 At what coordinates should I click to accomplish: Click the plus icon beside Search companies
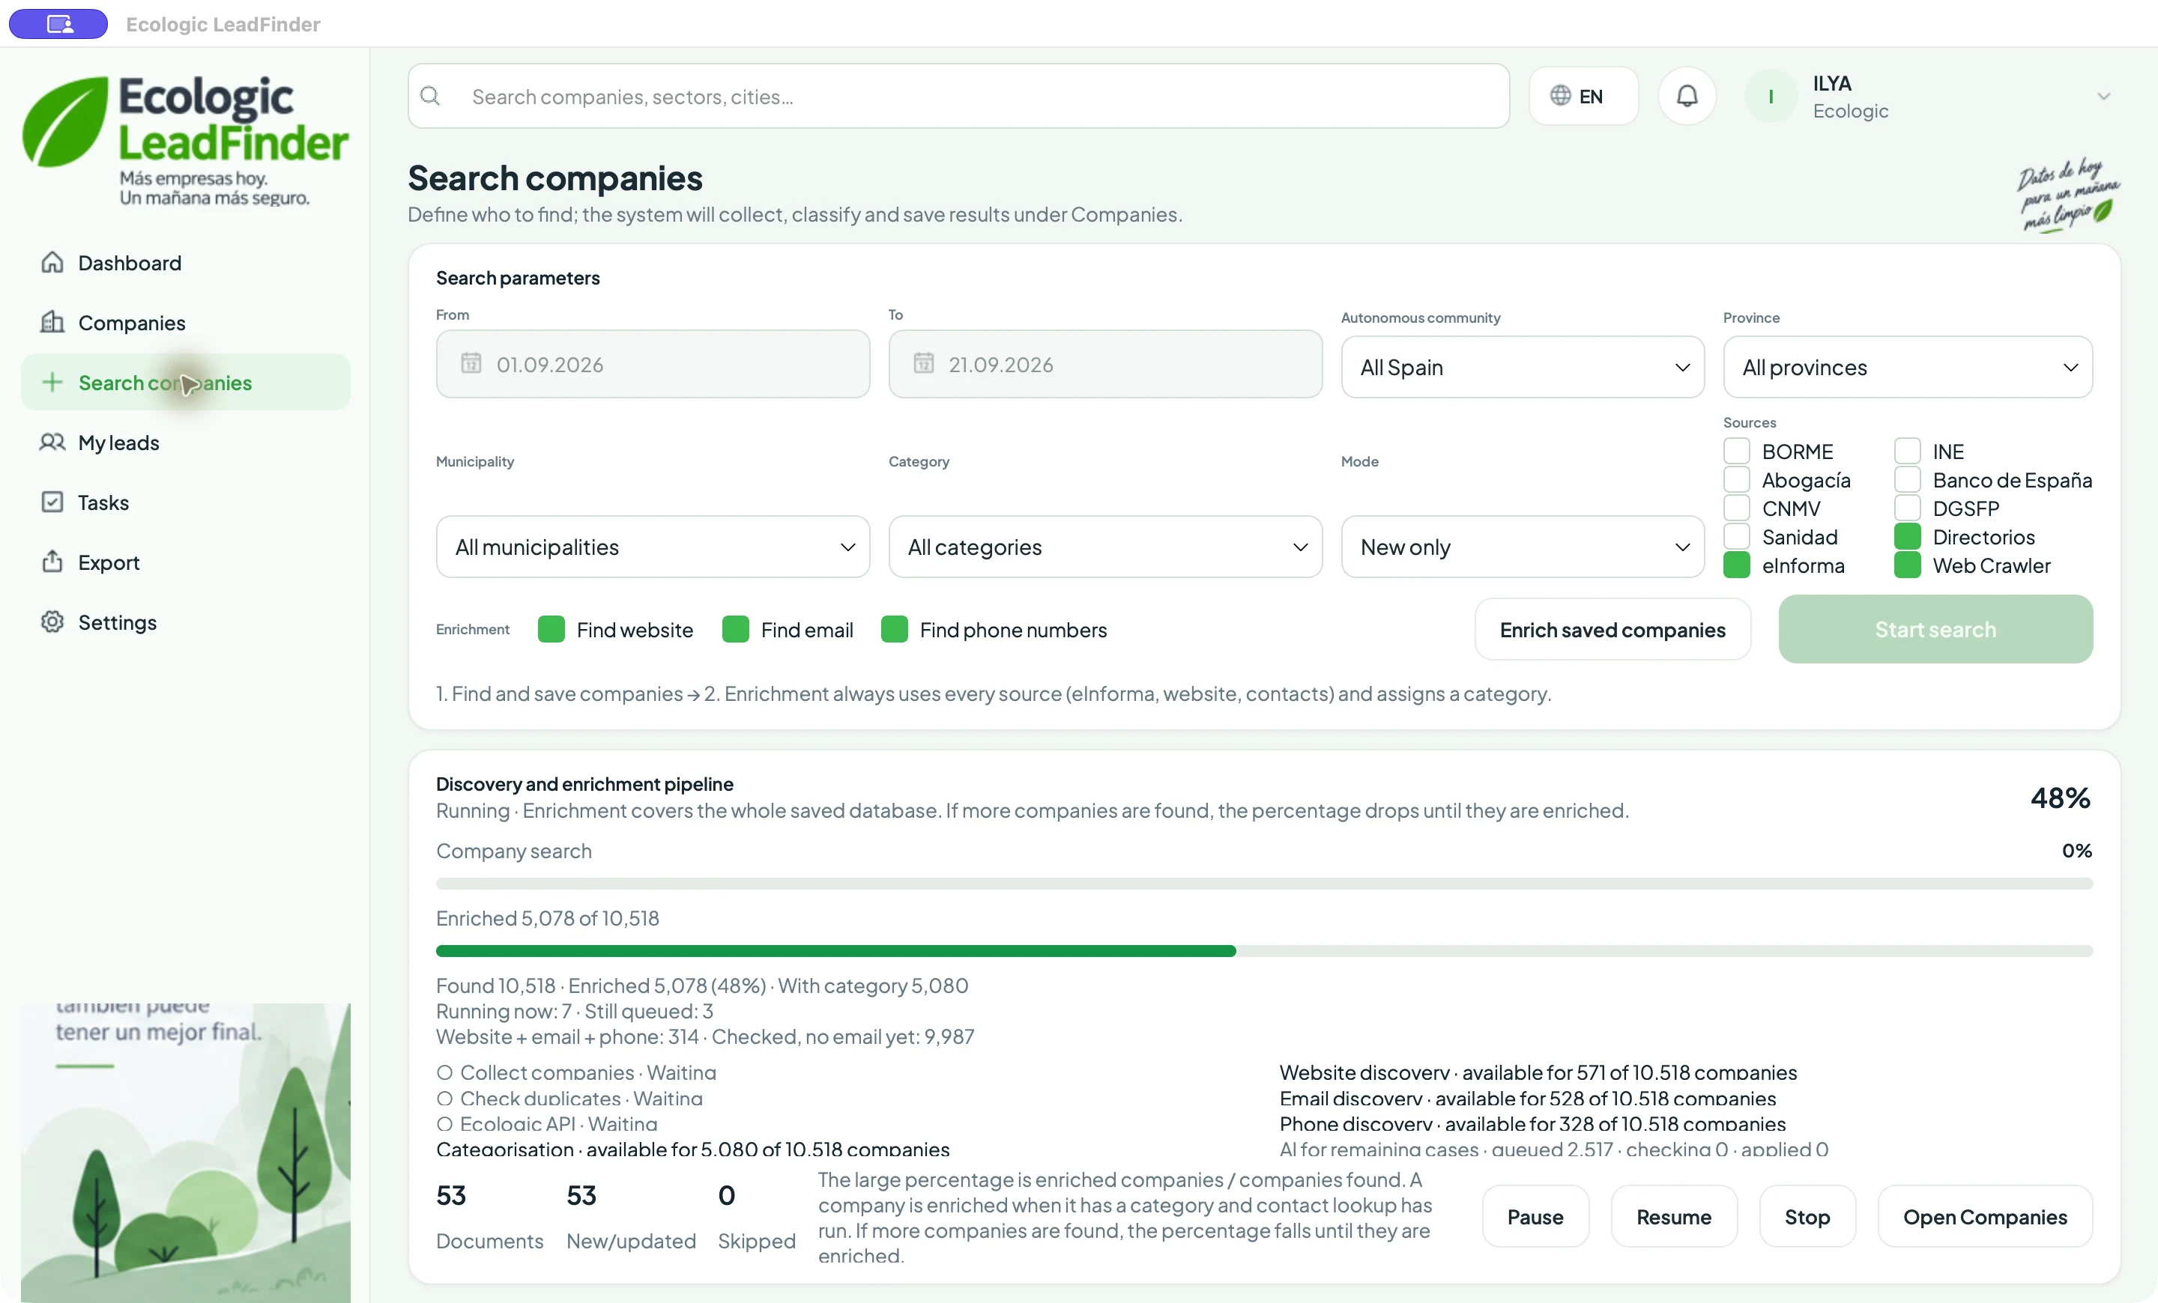pyautogui.click(x=52, y=383)
